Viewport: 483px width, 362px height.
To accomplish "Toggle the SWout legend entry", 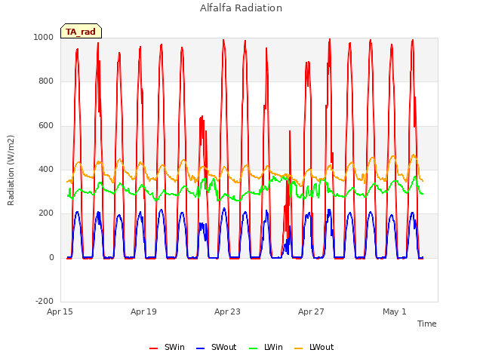I will [217, 347].
